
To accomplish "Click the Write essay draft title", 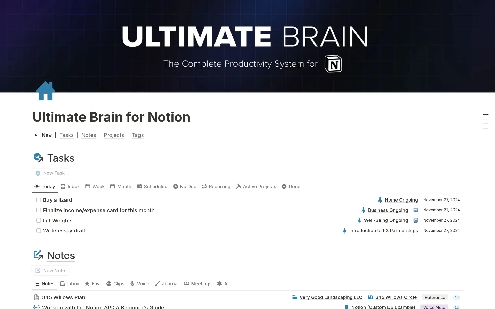I will (64, 231).
